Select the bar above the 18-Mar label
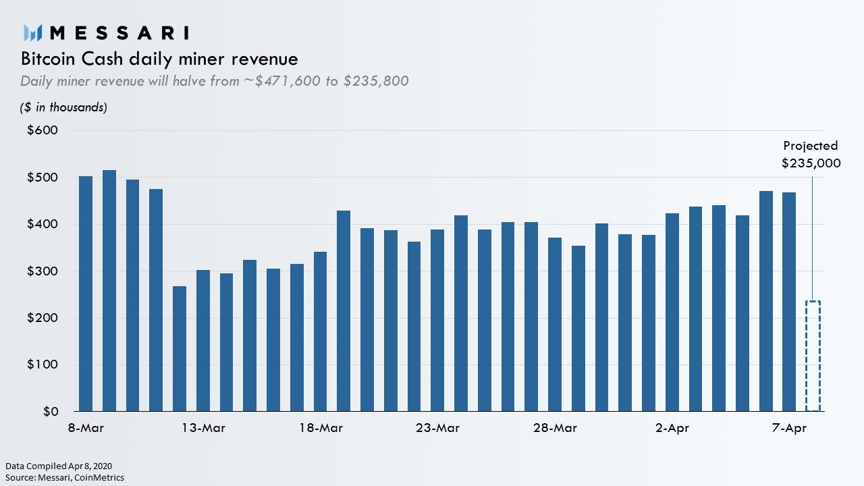 point(320,331)
